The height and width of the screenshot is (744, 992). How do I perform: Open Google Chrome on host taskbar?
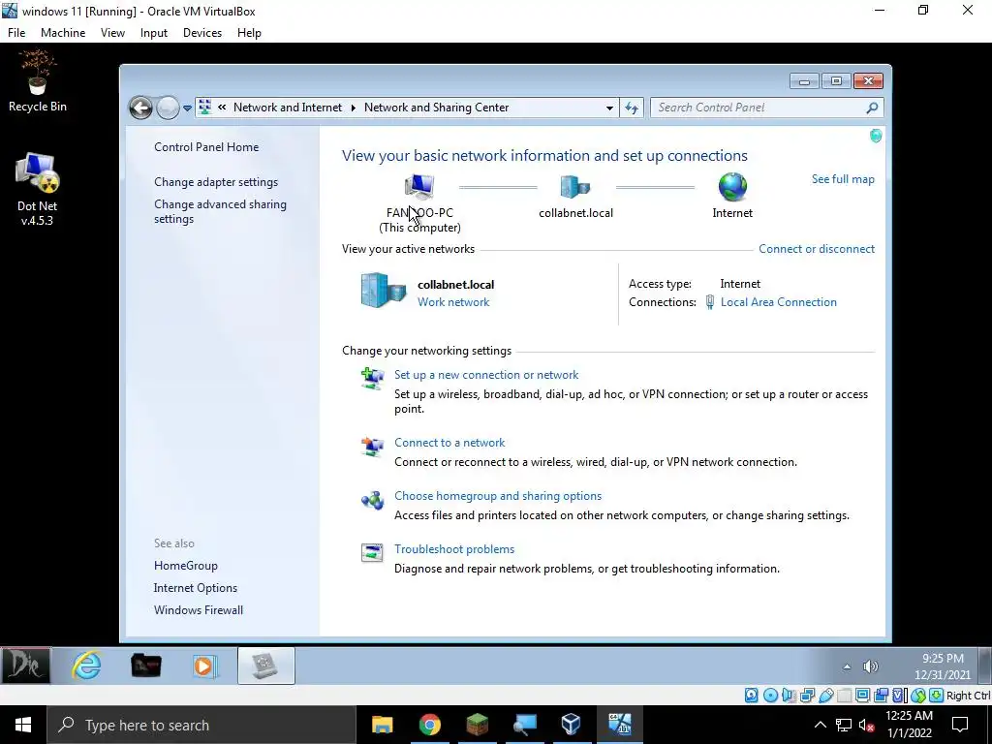[x=429, y=725]
